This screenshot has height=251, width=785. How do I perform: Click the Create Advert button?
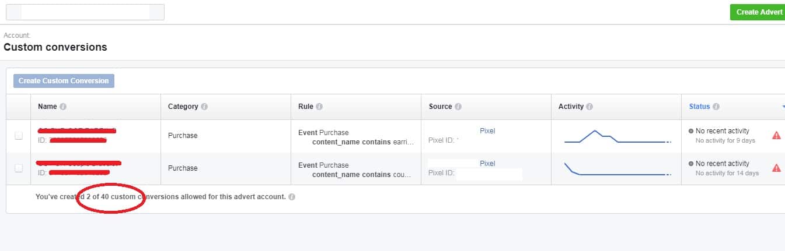tap(758, 12)
